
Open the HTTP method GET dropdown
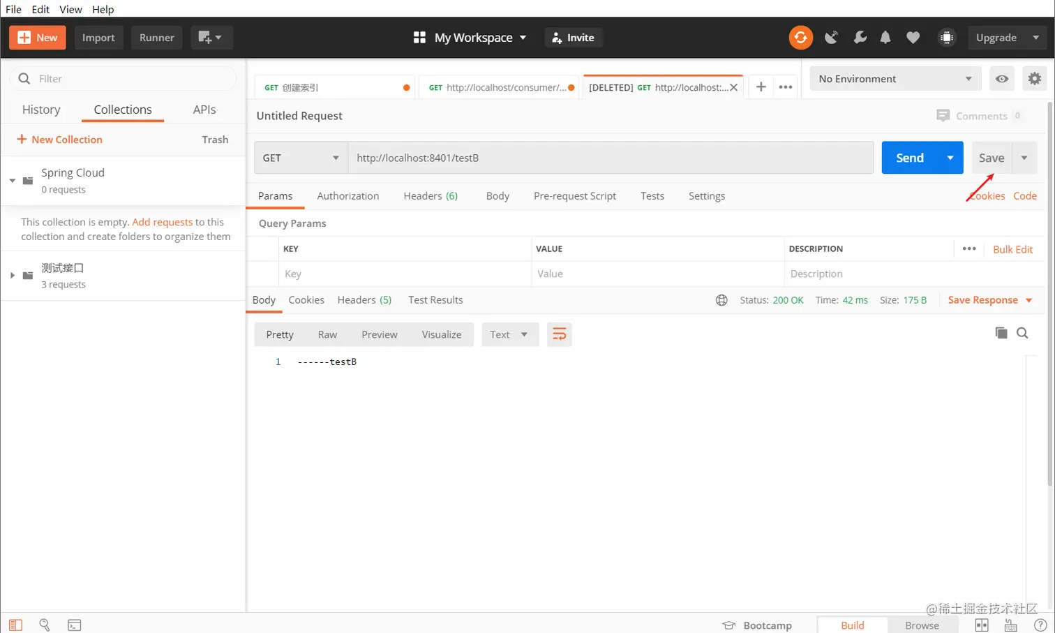pyautogui.click(x=301, y=158)
